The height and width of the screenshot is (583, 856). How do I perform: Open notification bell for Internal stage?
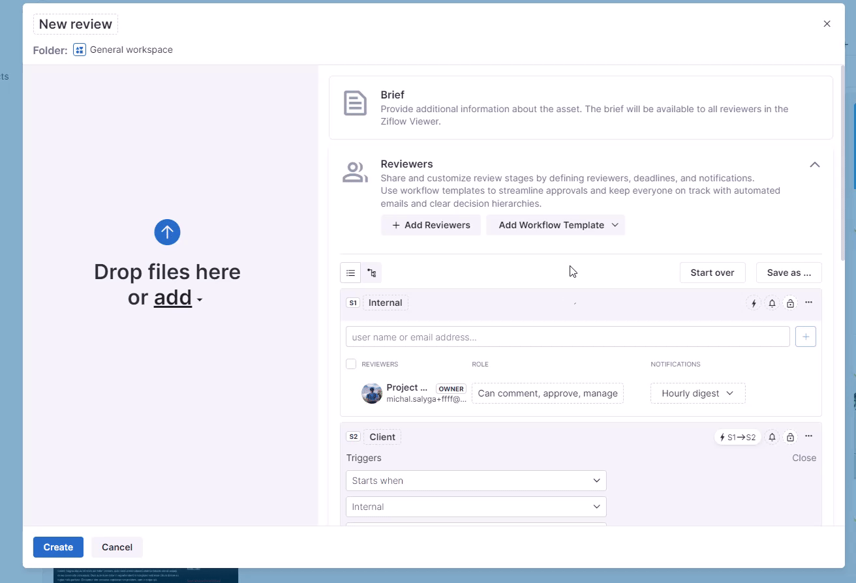coord(772,303)
